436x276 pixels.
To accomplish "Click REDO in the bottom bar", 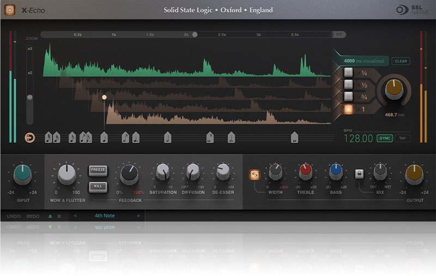I will [33, 216].
